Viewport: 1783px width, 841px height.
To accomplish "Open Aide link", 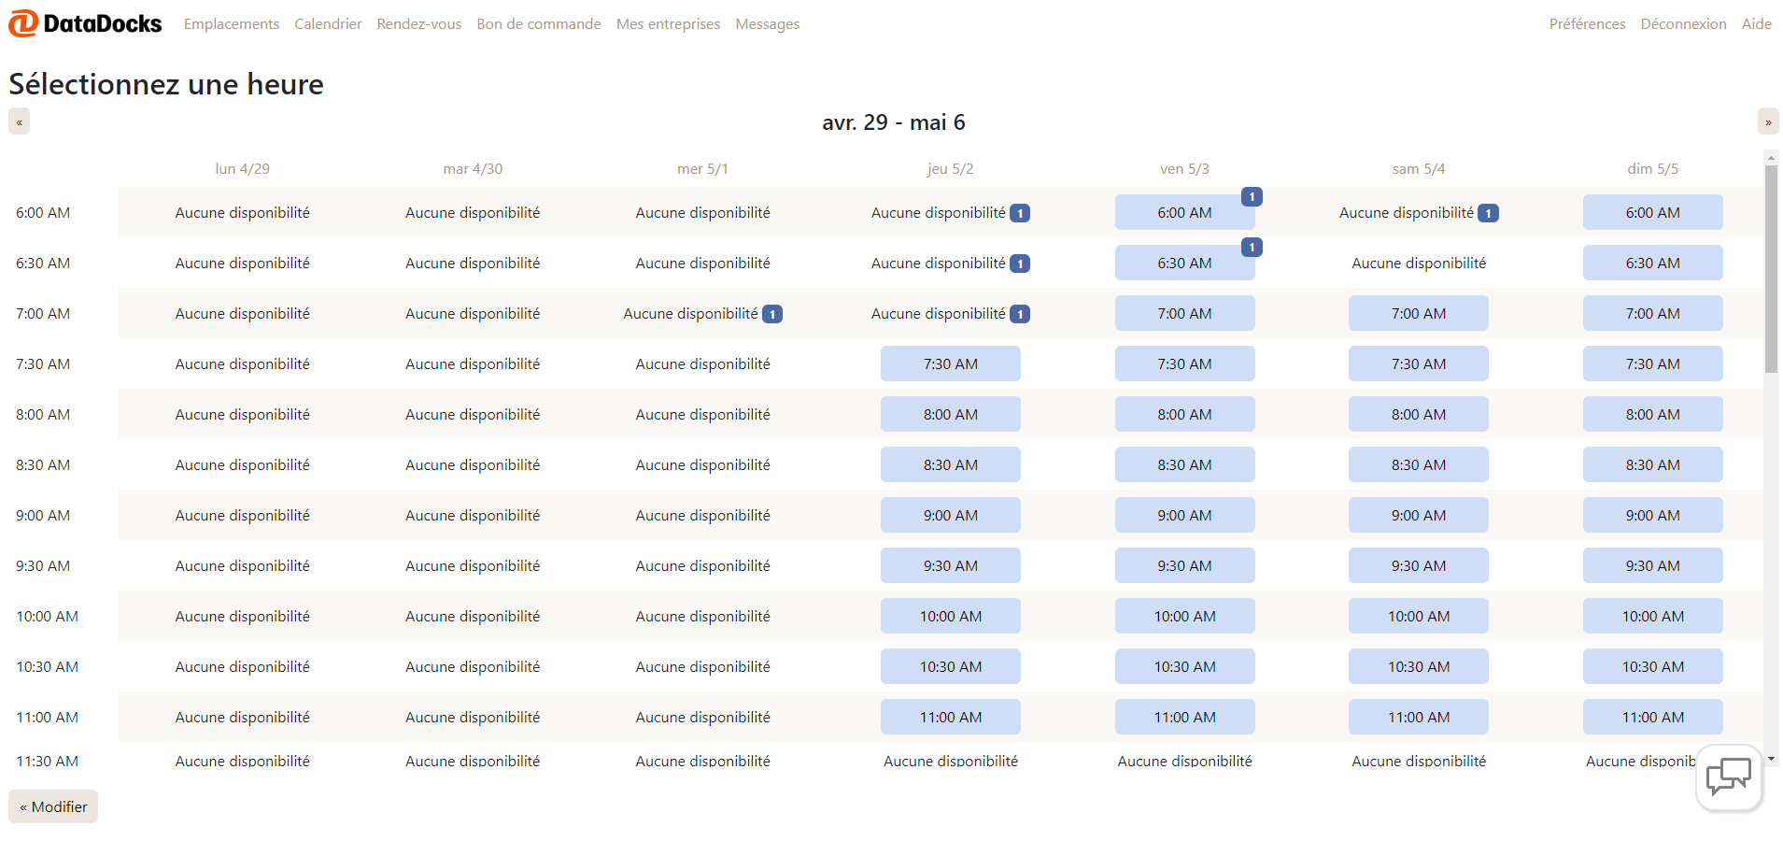I will click(x=1756, y=23).
